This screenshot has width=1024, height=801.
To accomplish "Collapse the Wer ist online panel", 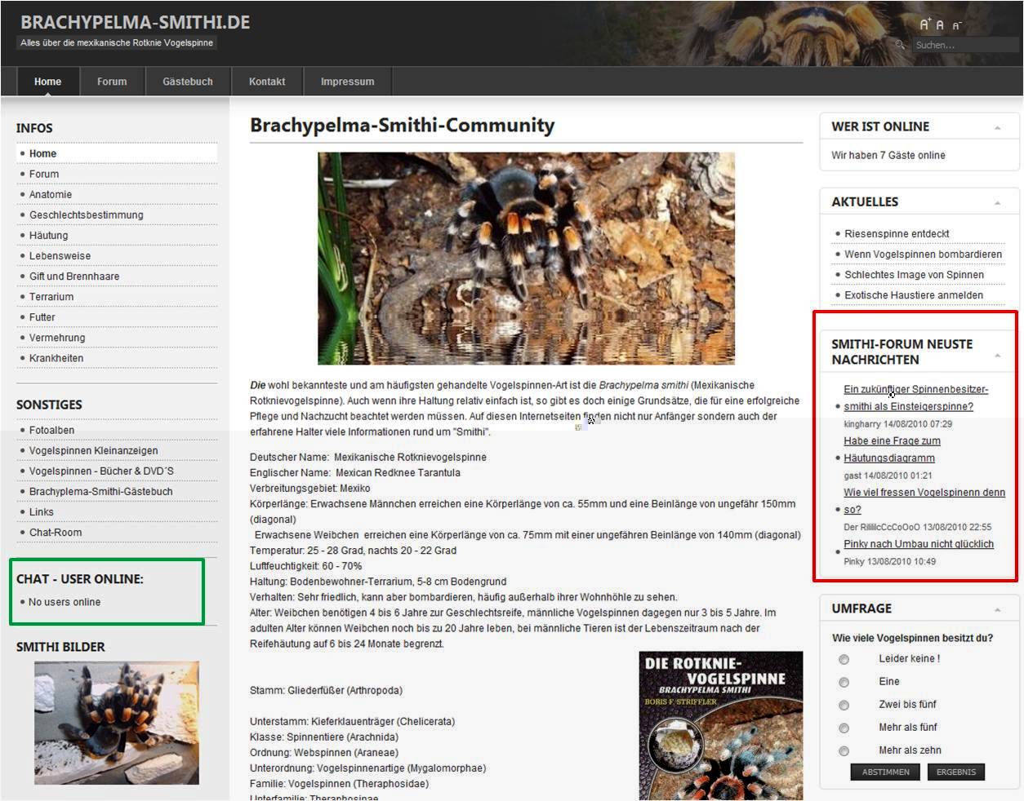I will click(x=997, y=128).
